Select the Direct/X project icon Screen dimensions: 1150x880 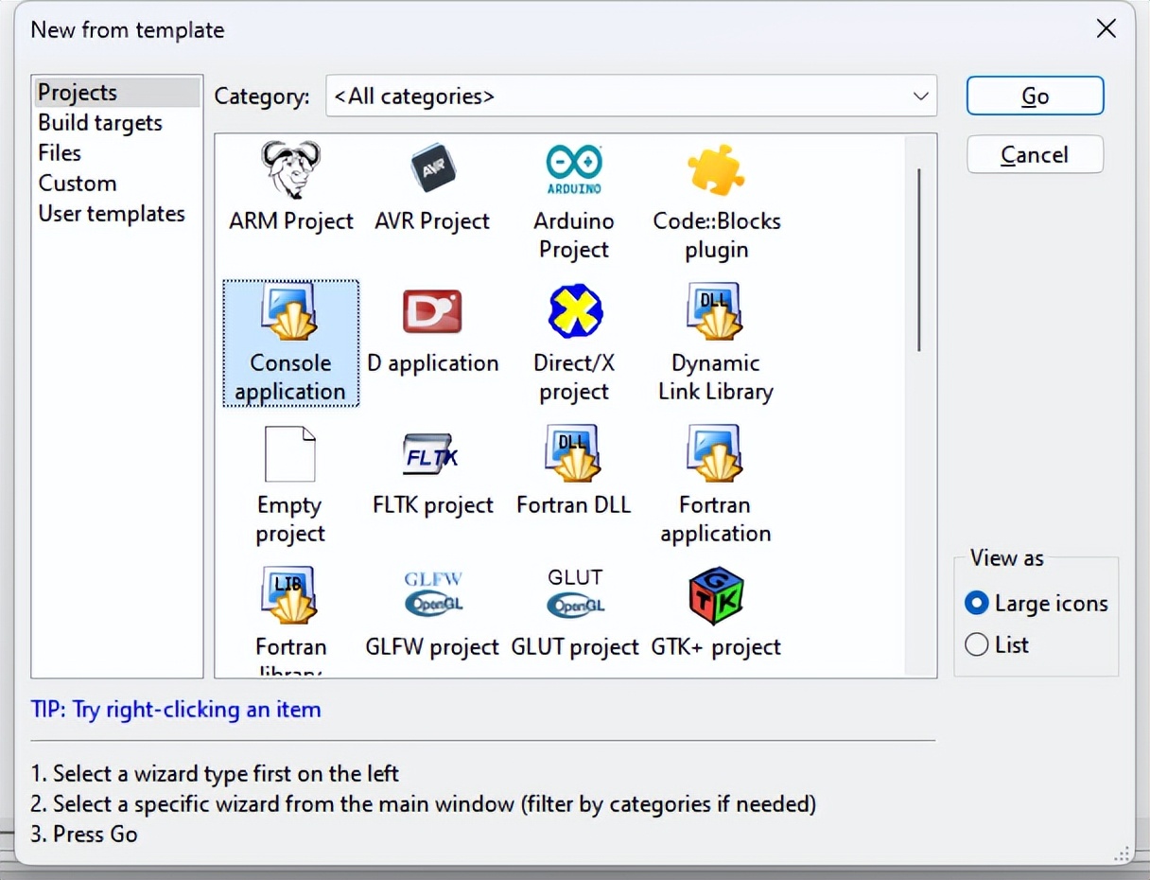[575, 311]
